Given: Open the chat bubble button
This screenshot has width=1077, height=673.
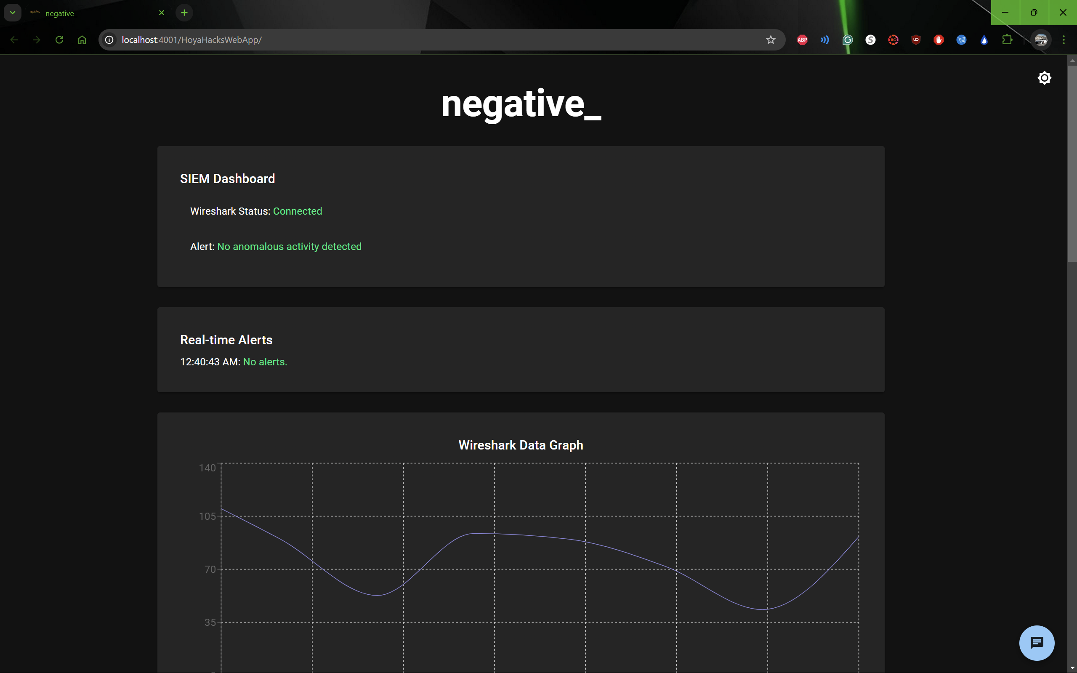Looking at the screenshot, I should pos(1037,642).
